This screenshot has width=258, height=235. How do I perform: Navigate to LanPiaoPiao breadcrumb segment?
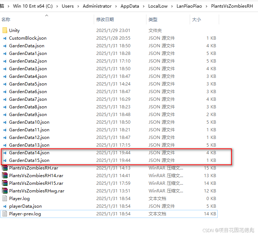tap(189, 6)
